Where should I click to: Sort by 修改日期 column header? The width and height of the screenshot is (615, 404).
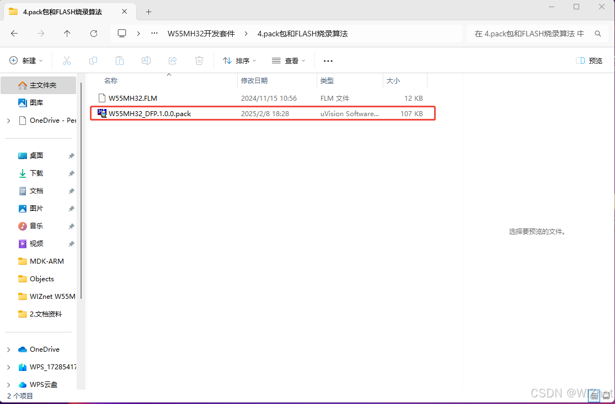pos(254,81)
